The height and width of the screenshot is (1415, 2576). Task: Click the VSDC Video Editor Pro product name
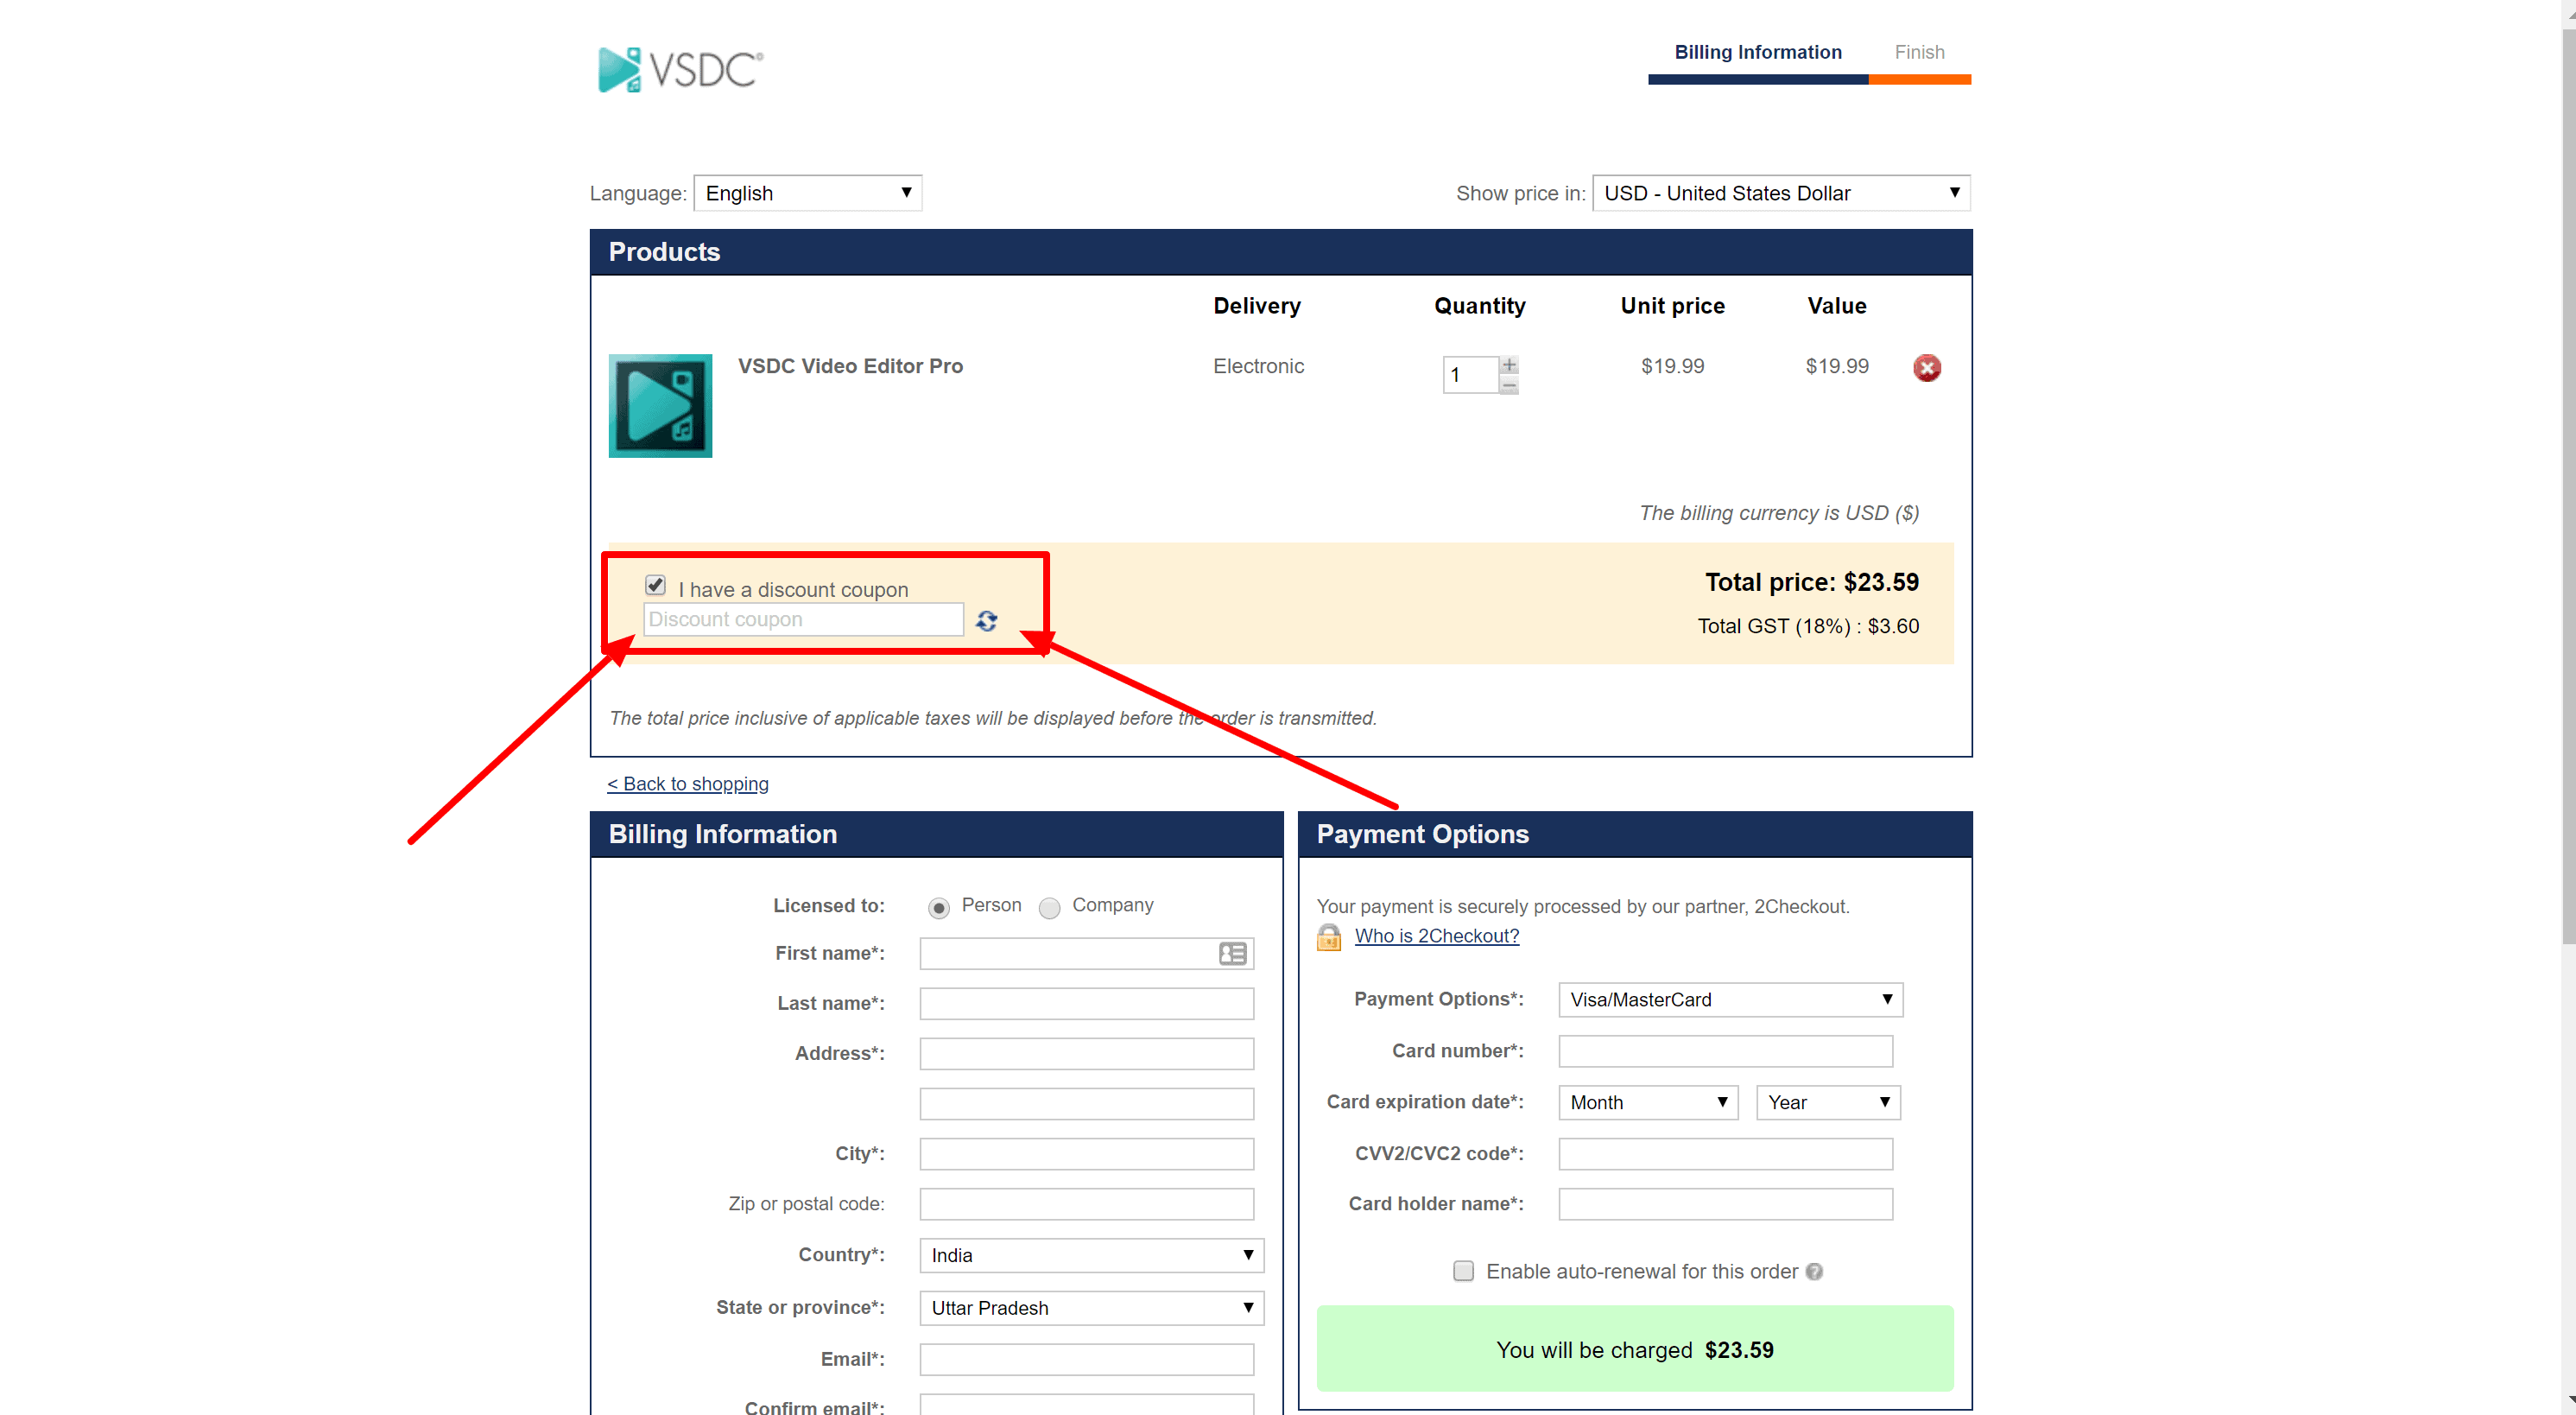pos(850,366)
